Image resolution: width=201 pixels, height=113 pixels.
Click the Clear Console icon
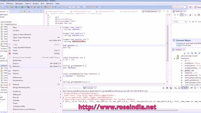pyautogui.click(x=176, y=88)
